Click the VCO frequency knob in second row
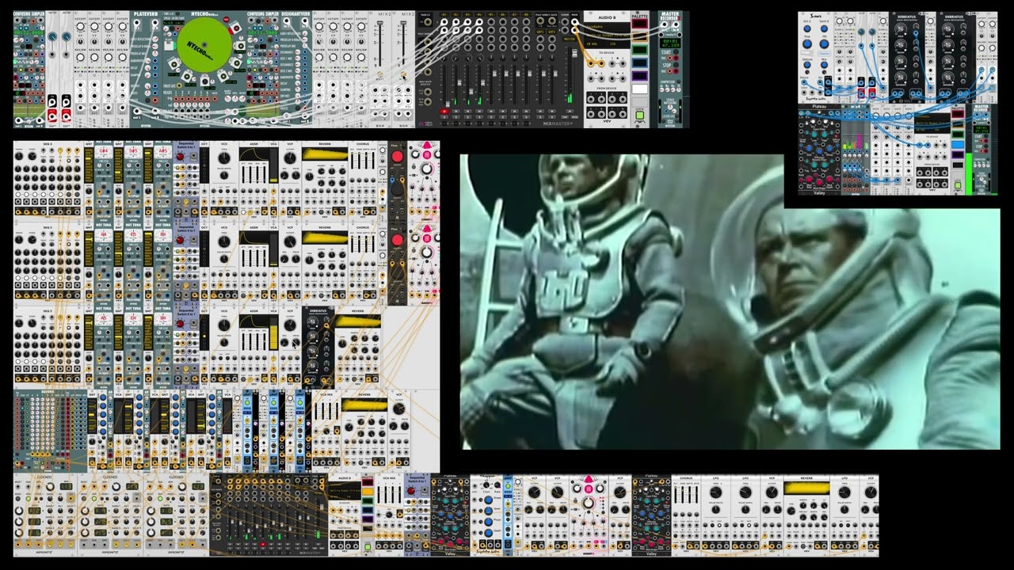The height and width of the screenshot is (570, 1014). [x=223, y=241]
